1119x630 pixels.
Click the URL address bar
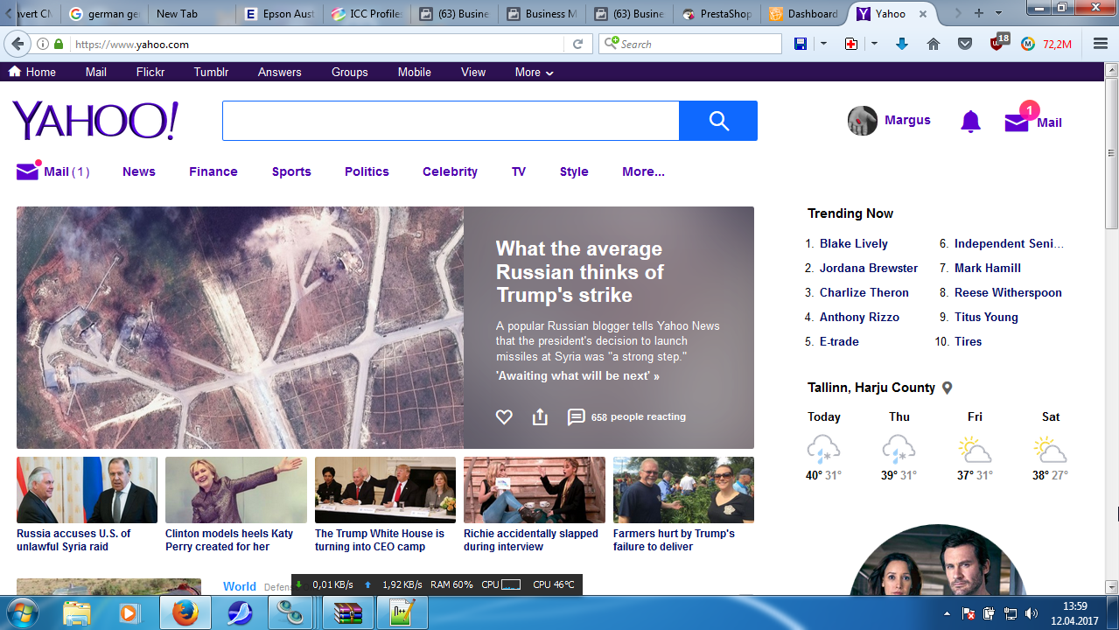click(x=315, y=44)
